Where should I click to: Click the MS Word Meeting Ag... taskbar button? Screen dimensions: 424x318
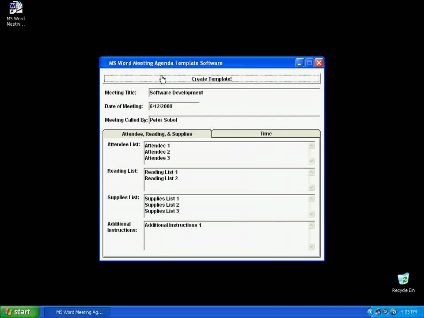pyautogui.click(x=77, y=312)
